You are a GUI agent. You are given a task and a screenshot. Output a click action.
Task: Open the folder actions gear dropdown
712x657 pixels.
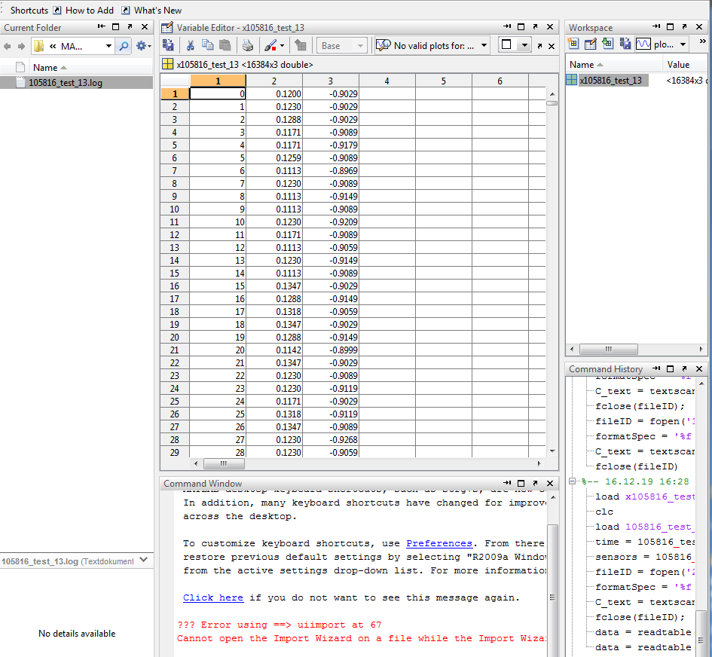[x=144, y=47]
